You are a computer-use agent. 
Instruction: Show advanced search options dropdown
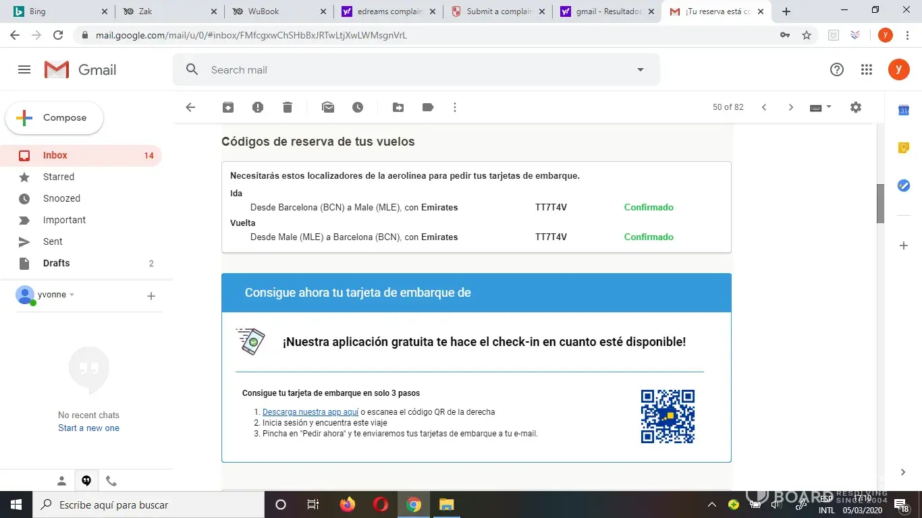[x=641, y=69]
